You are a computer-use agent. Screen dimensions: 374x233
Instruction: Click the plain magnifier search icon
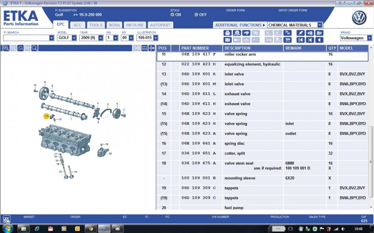34,48
